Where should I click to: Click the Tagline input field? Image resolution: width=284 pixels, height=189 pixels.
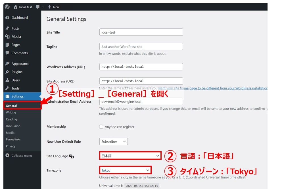[x=141, y=46]
